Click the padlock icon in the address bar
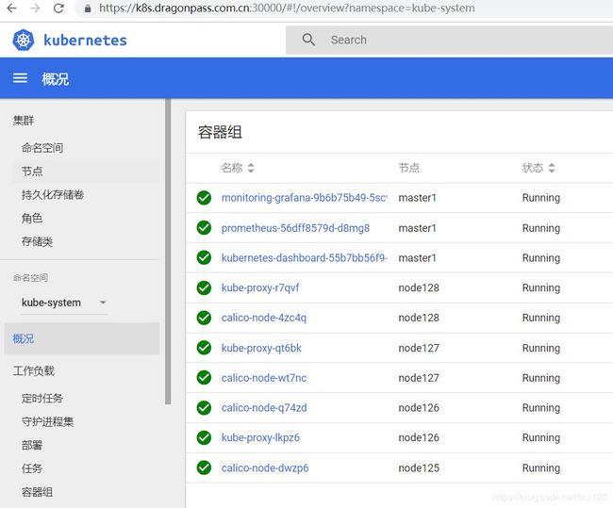The height and width of the screenshot is (508, 613). point(88,8)
